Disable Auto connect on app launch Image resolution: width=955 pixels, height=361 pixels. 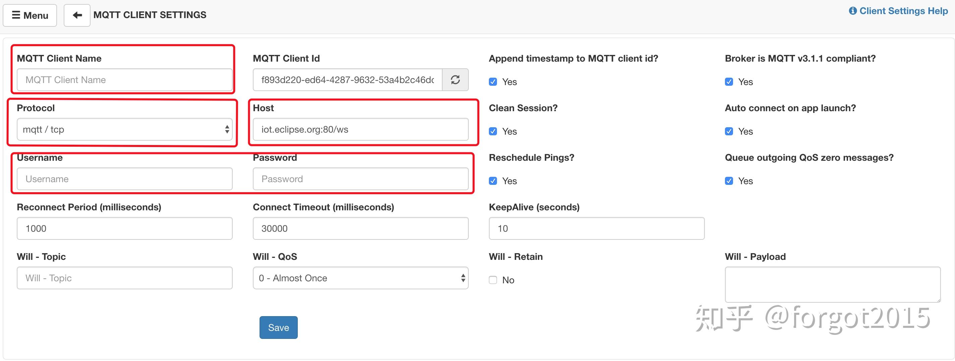(729, 131)
